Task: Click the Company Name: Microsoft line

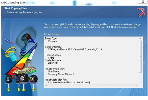Action: 61,74
